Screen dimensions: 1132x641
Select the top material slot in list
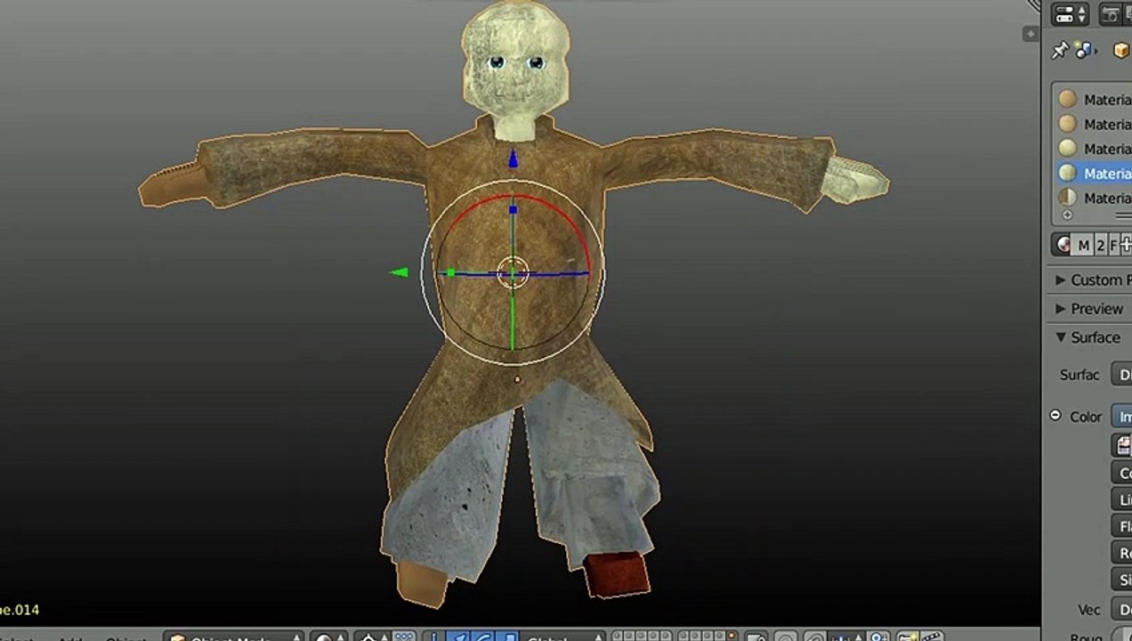pos(1094,100)
